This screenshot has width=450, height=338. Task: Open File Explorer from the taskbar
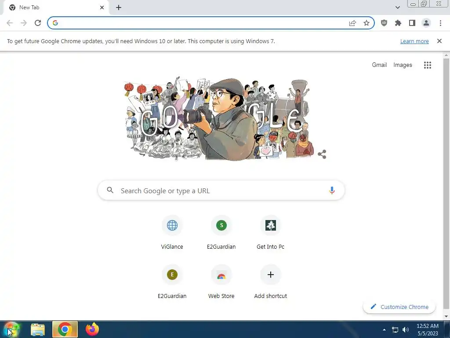(38, 329)
